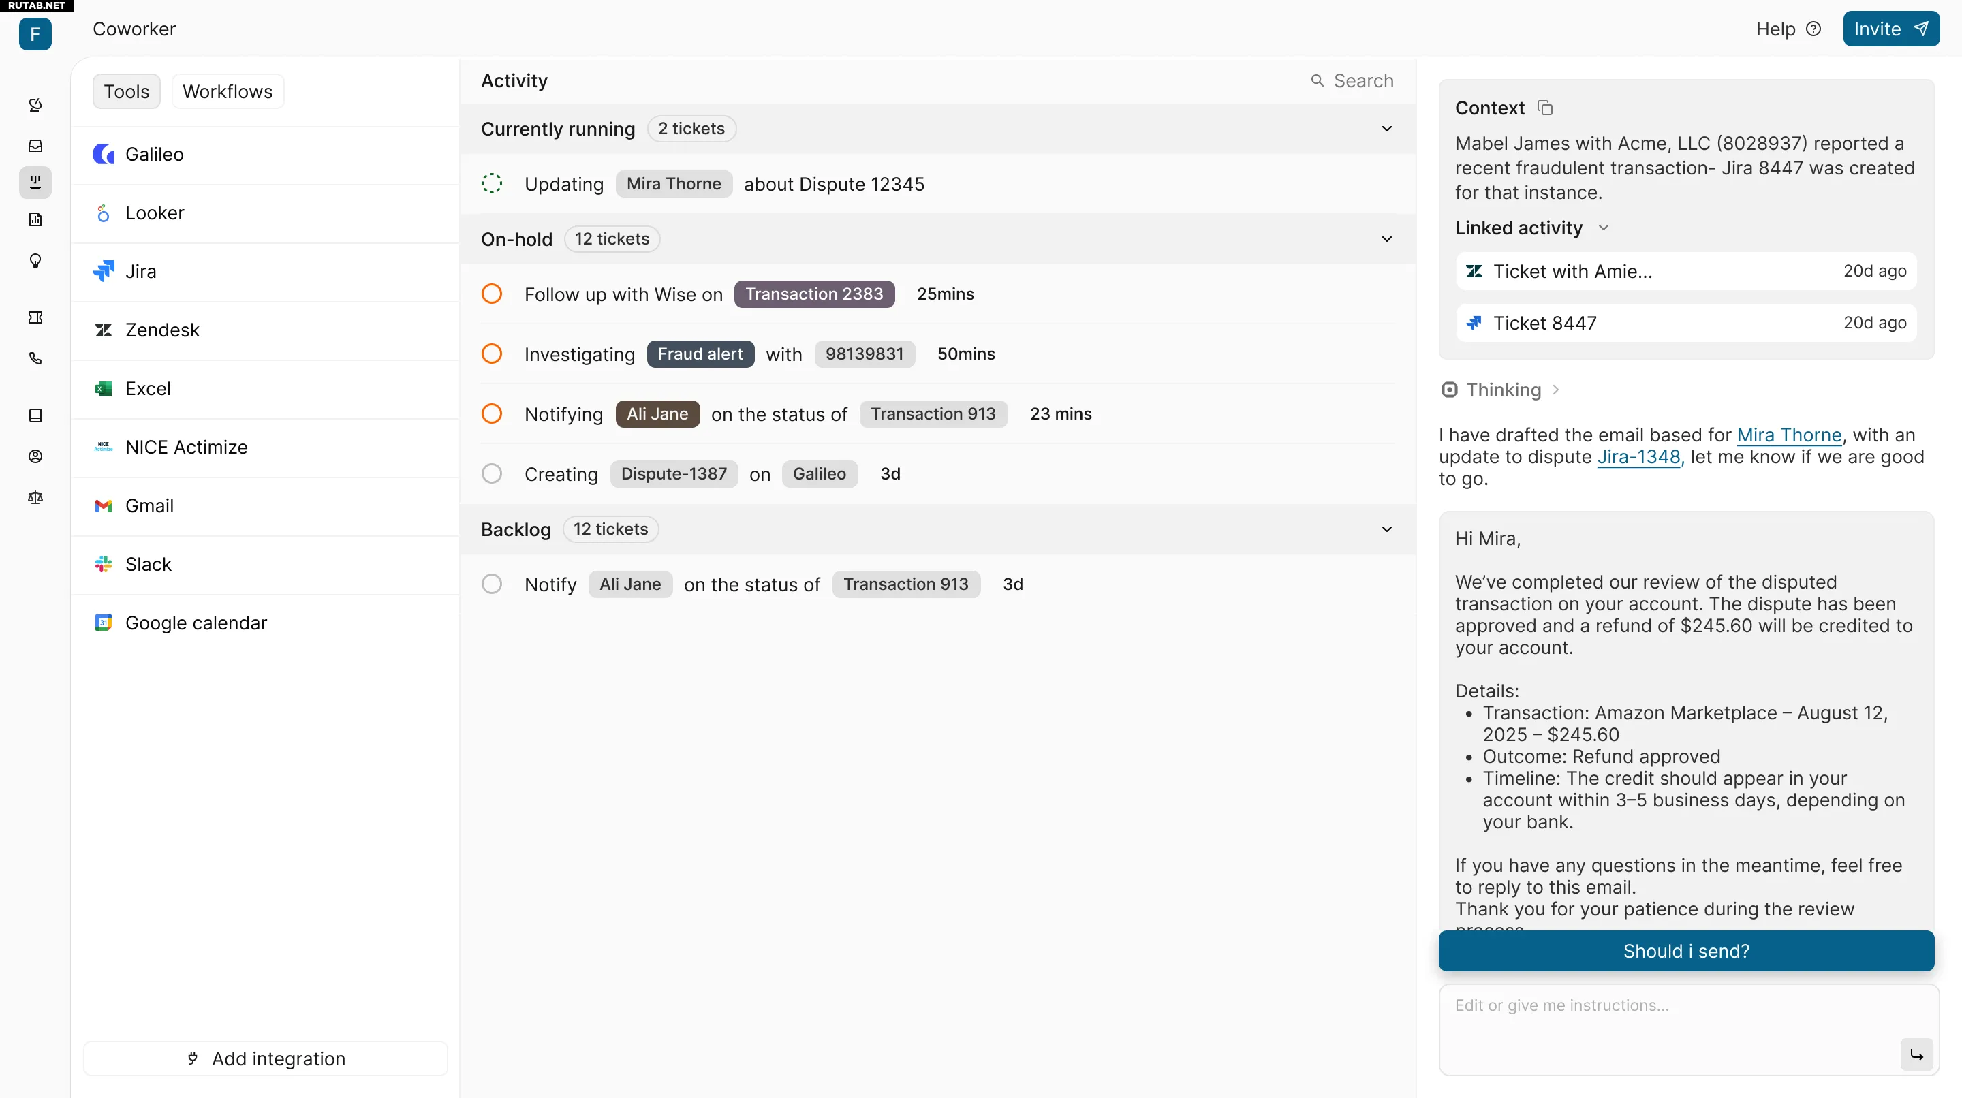The width and height of the screenshot is (1962, 1098).
Task: Click the scales icon in left sidebar
Action: pos(35,497)
